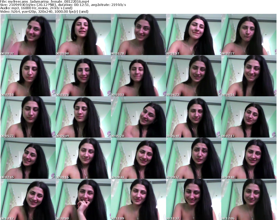The image size is (277, 220).
Task: Click the thumbnail marked 00:01:28
Action: (x=138, y=35)
